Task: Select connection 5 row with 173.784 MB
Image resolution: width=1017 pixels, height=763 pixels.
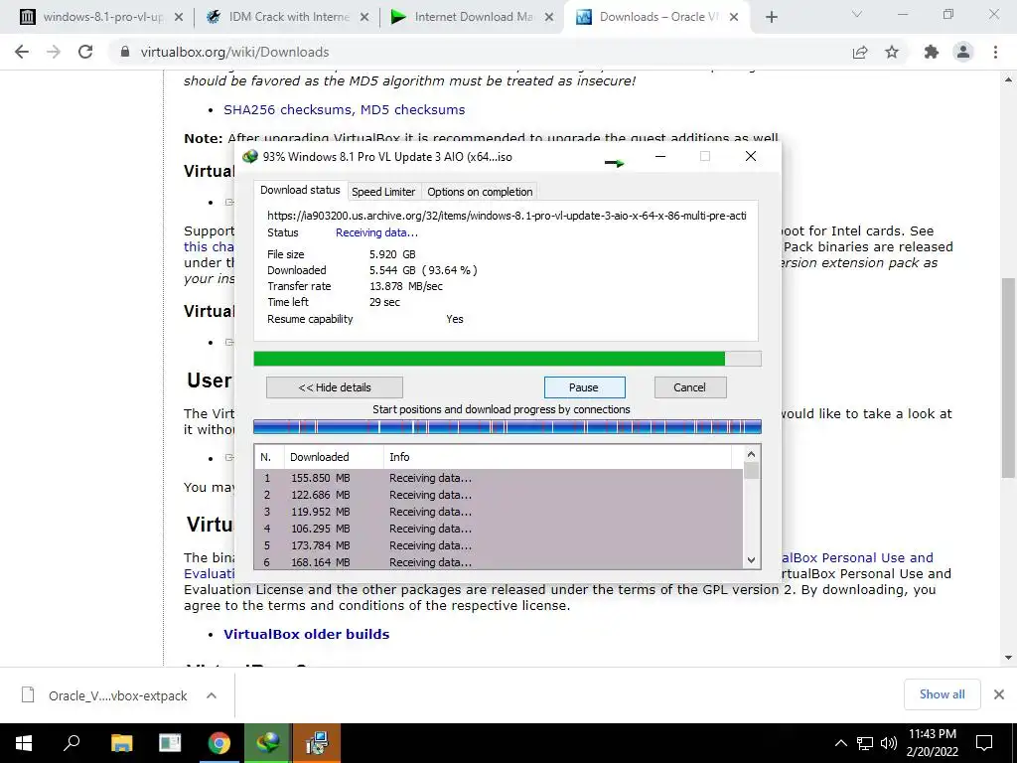Action: tap(499, 545)
